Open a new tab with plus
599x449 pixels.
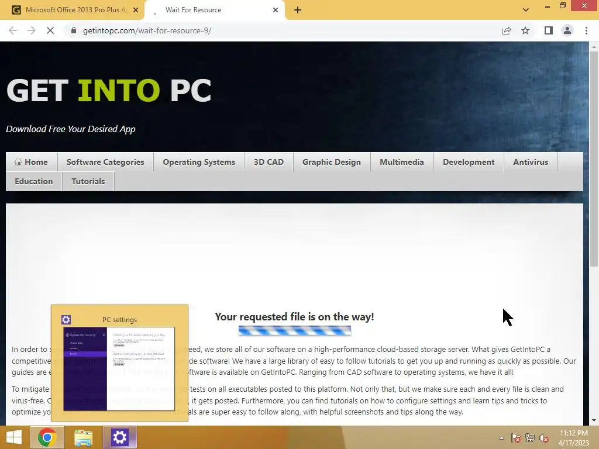(x=298, y=11)
